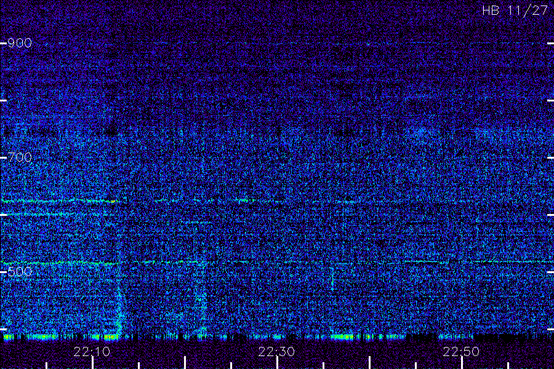Click the HB 11/27 date label
554x369 pixels.
(x=515, y=10)
